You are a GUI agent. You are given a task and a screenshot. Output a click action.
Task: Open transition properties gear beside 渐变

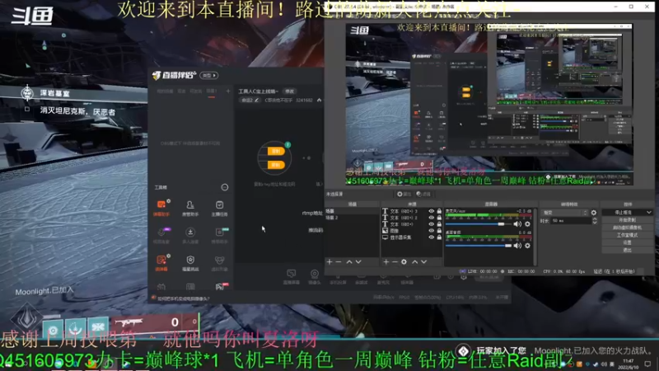(x=593, y=213)
